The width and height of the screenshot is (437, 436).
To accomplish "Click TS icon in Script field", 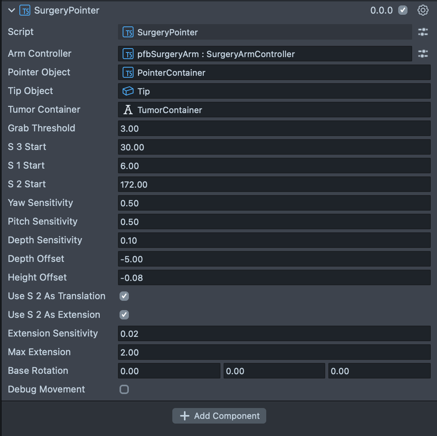I will click(128, 32).
